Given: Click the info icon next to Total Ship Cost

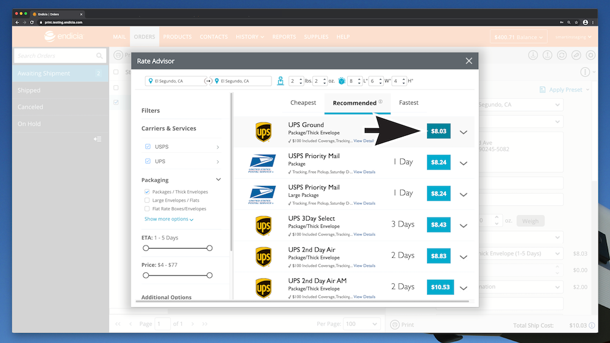Looking at the screenshot, I should coord(592,325).
